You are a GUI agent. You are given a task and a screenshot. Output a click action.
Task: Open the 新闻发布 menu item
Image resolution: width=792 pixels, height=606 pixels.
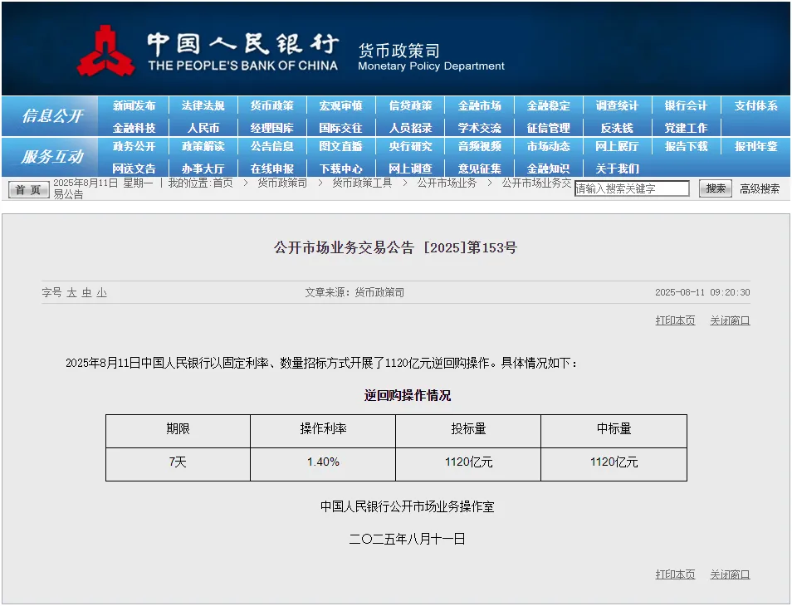tap(134, 106)
